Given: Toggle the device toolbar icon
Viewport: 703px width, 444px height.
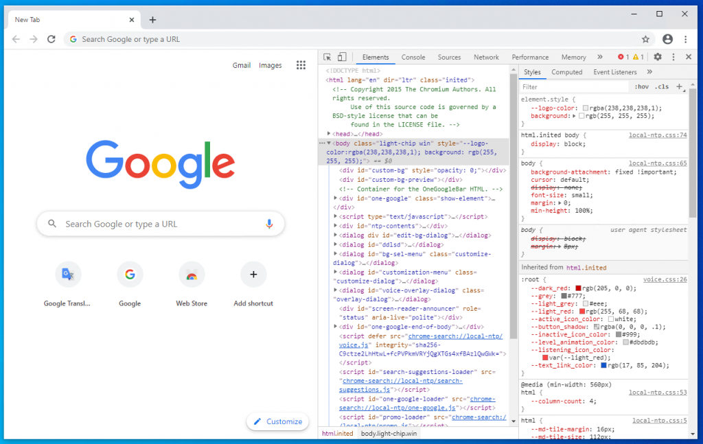Looking at the screenshot, I should (342, 57).
